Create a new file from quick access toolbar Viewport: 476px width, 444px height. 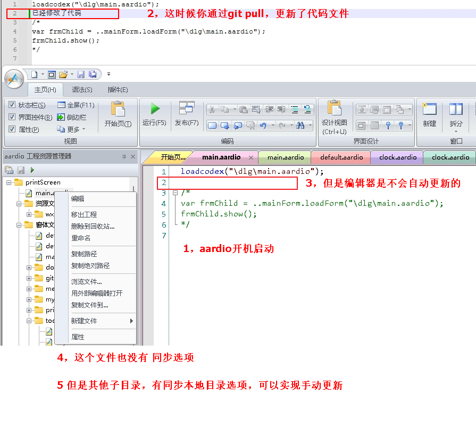point(34,74)
